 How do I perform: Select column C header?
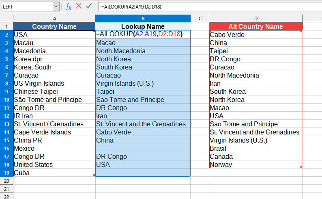200,18
